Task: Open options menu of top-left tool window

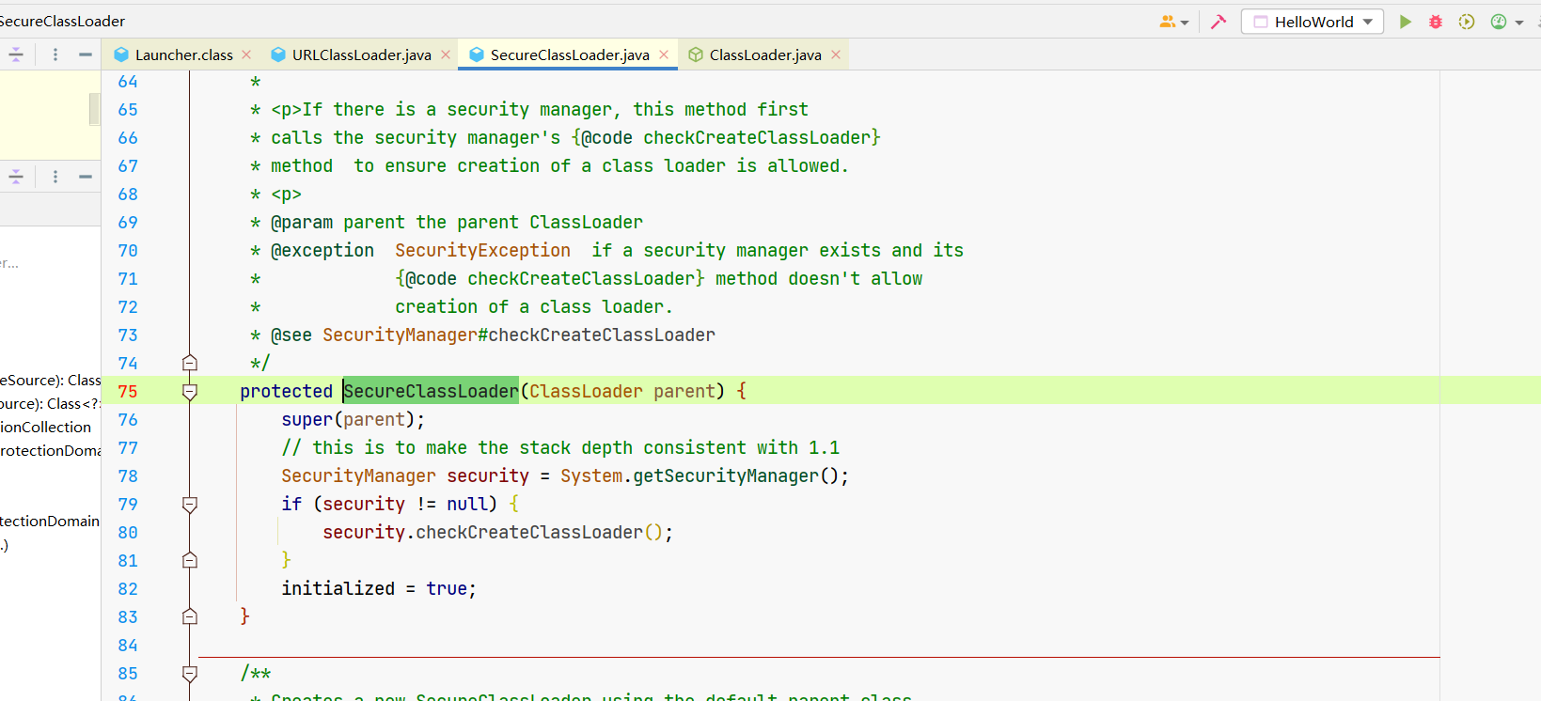Action: (x=55, y=55)
